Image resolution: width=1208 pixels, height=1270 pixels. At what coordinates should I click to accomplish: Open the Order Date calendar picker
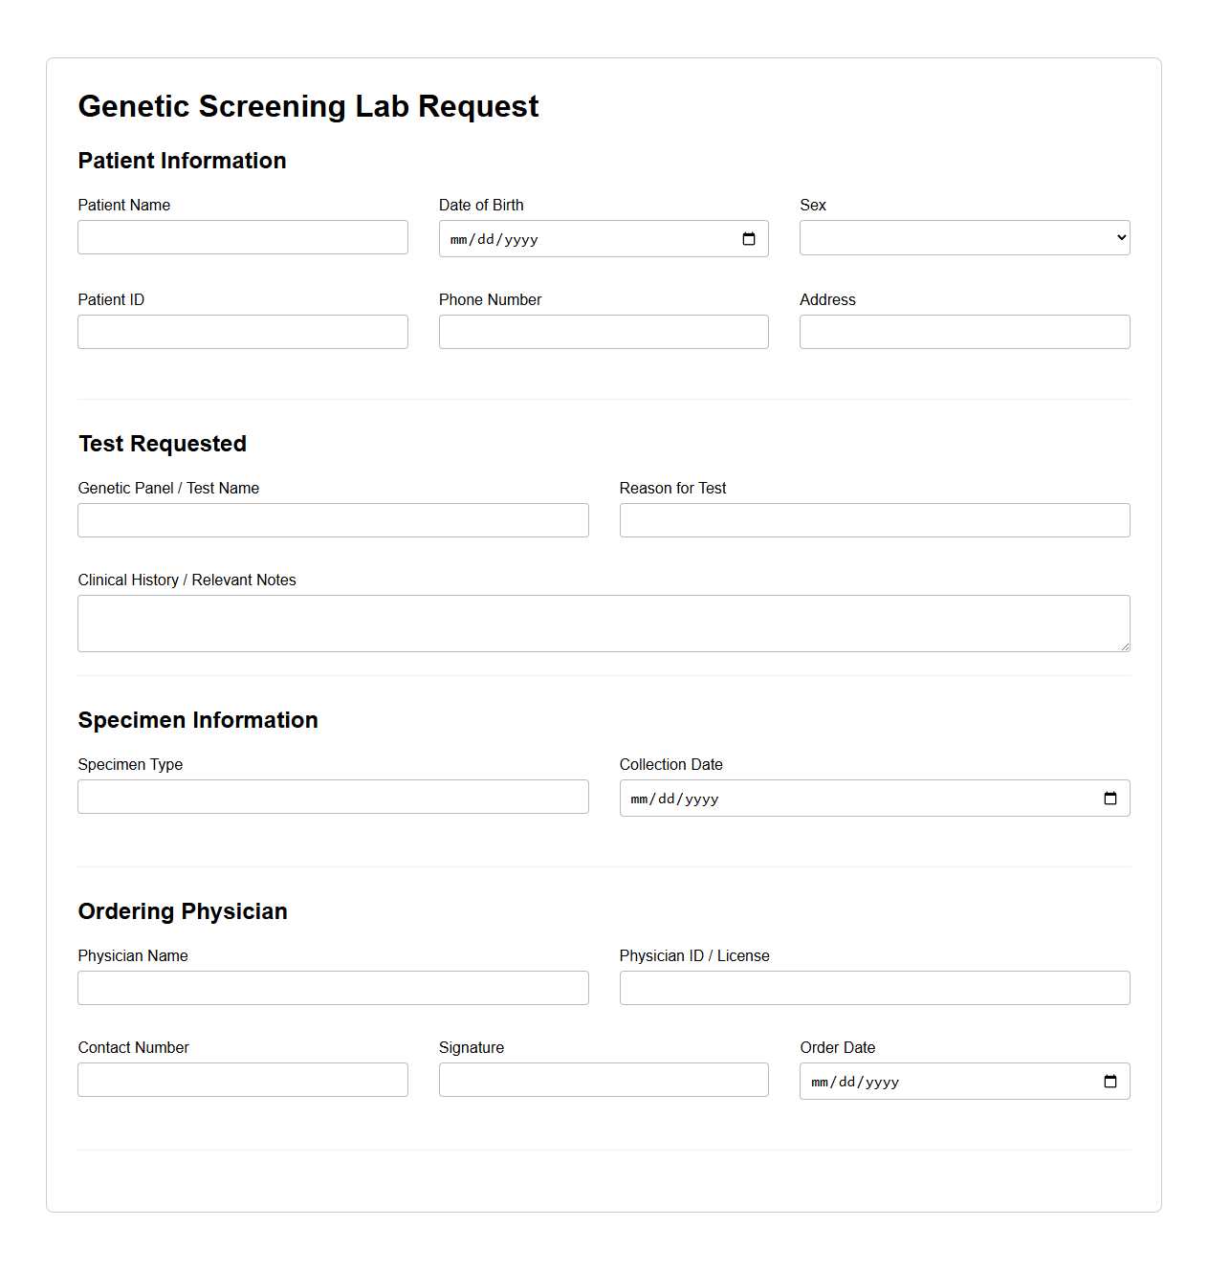(1110, 1081)
